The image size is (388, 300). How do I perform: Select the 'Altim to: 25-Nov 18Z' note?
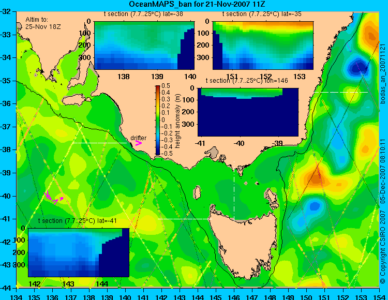pyautogui.click(x=43, y=23)
